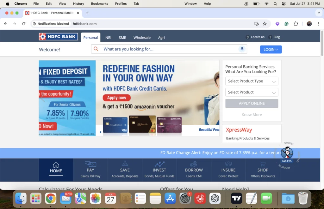Image resolution: width=324 pixels, height=209 pixels.
Task: Click the purple gear extension icon
Action: click(x=277, y=24)
